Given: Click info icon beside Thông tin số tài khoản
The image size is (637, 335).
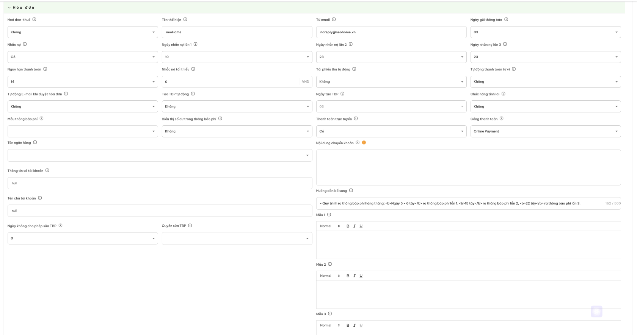Looking at the screenshot, I should (x=47, y=170).
